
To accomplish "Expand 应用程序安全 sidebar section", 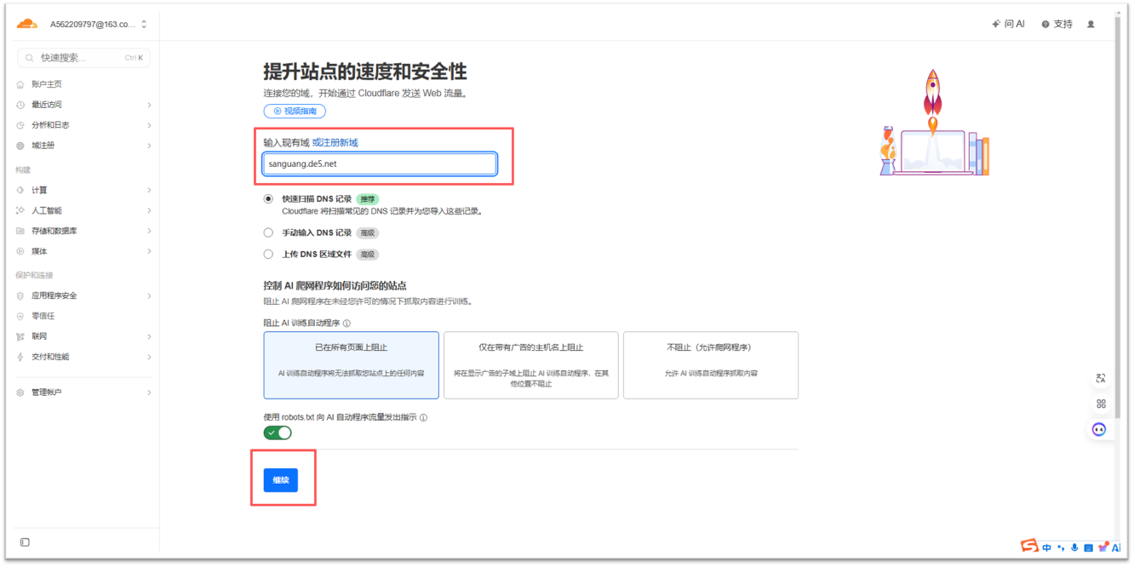I will 83,295.
